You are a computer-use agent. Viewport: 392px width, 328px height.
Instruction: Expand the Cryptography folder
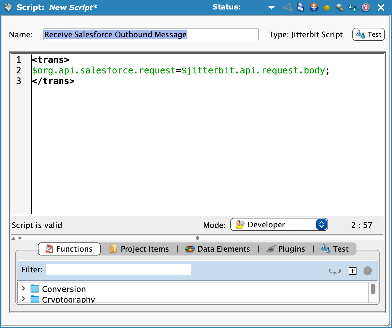click(x=23, y=299)
